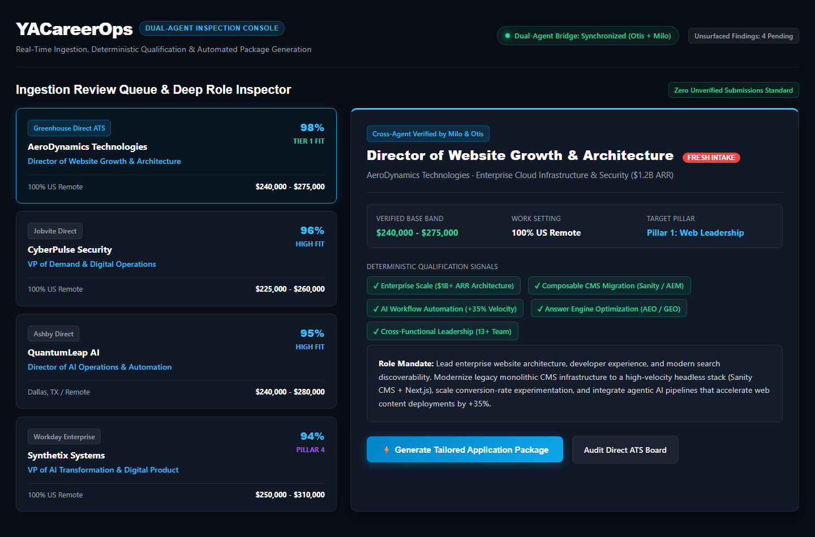Select the Composable CMS Migration signal chip
The height and width of the screenshot is (537, 815).
(609, 285)
